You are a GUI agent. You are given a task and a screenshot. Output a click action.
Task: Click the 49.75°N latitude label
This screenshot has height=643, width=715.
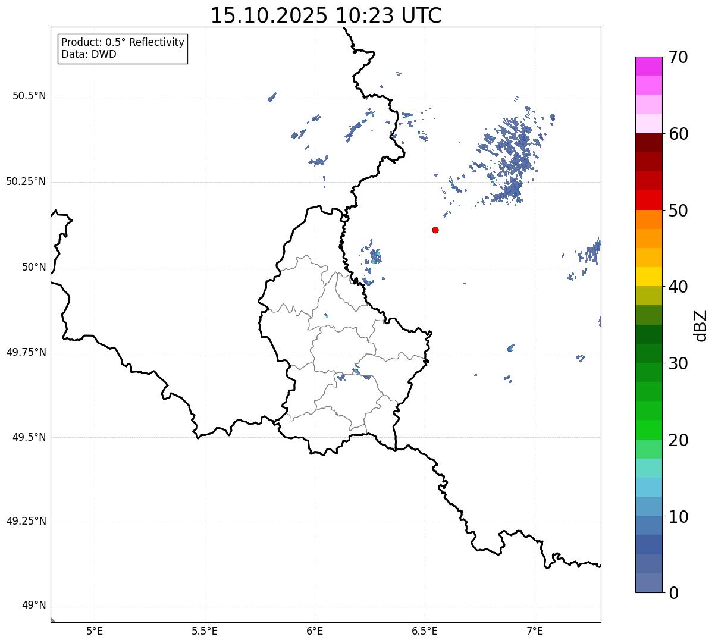[x=26, y=352]
